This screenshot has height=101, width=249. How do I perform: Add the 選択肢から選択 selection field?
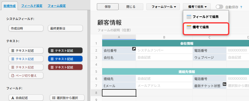pyautogui.click(x=67, y=98)
